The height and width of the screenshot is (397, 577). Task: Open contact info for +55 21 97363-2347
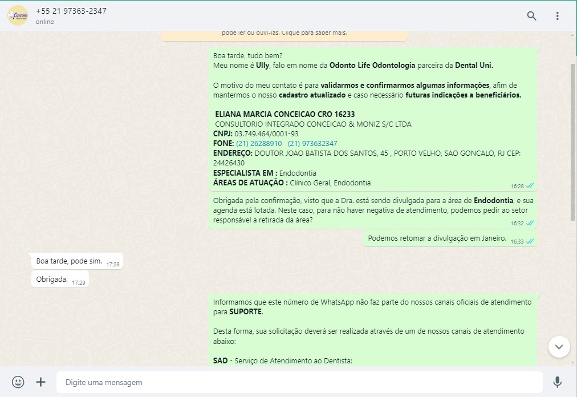click(x=71, y=11)
